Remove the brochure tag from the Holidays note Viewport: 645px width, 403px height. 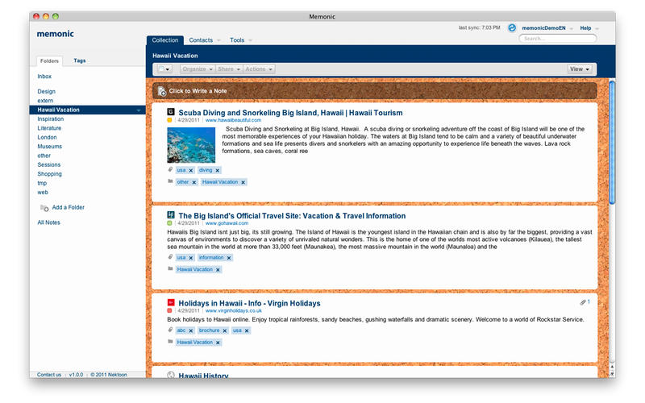coord(225,330)
